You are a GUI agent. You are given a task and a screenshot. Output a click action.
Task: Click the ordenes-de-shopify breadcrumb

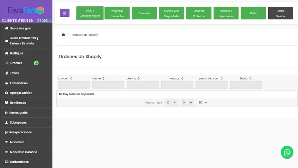(85, 35)
